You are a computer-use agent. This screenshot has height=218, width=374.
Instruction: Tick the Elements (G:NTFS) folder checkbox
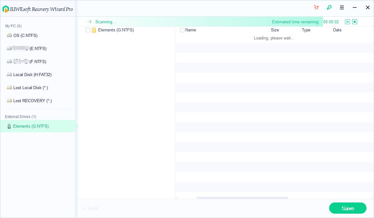coord(88,30)
